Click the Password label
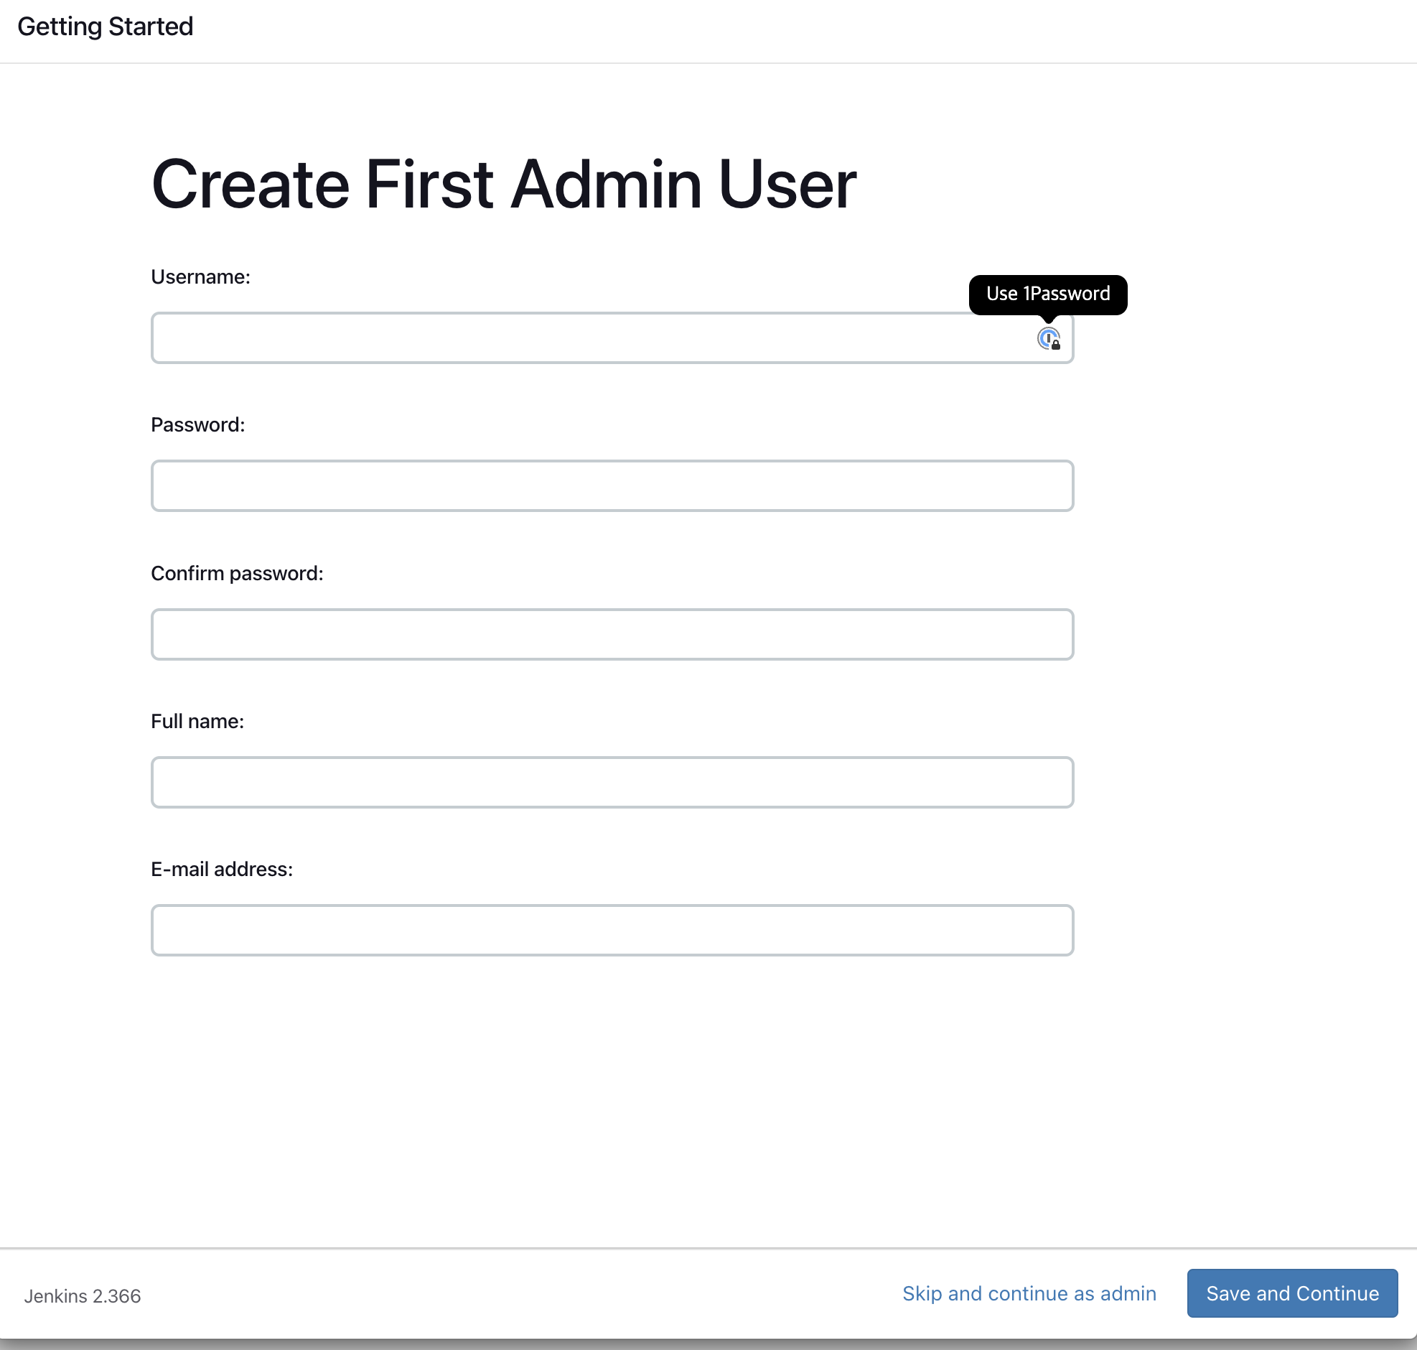Viewport: 1417px width, 1350px height. (198, 424)
